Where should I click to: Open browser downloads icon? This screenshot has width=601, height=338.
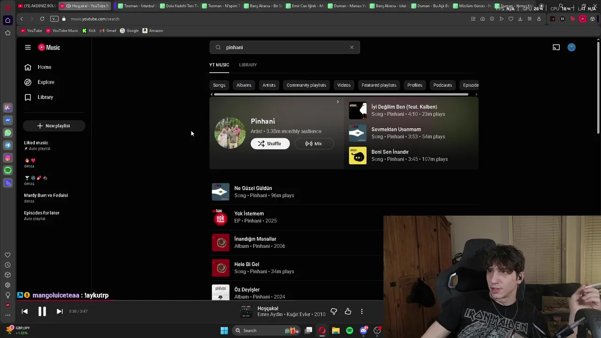click(520, 19)
